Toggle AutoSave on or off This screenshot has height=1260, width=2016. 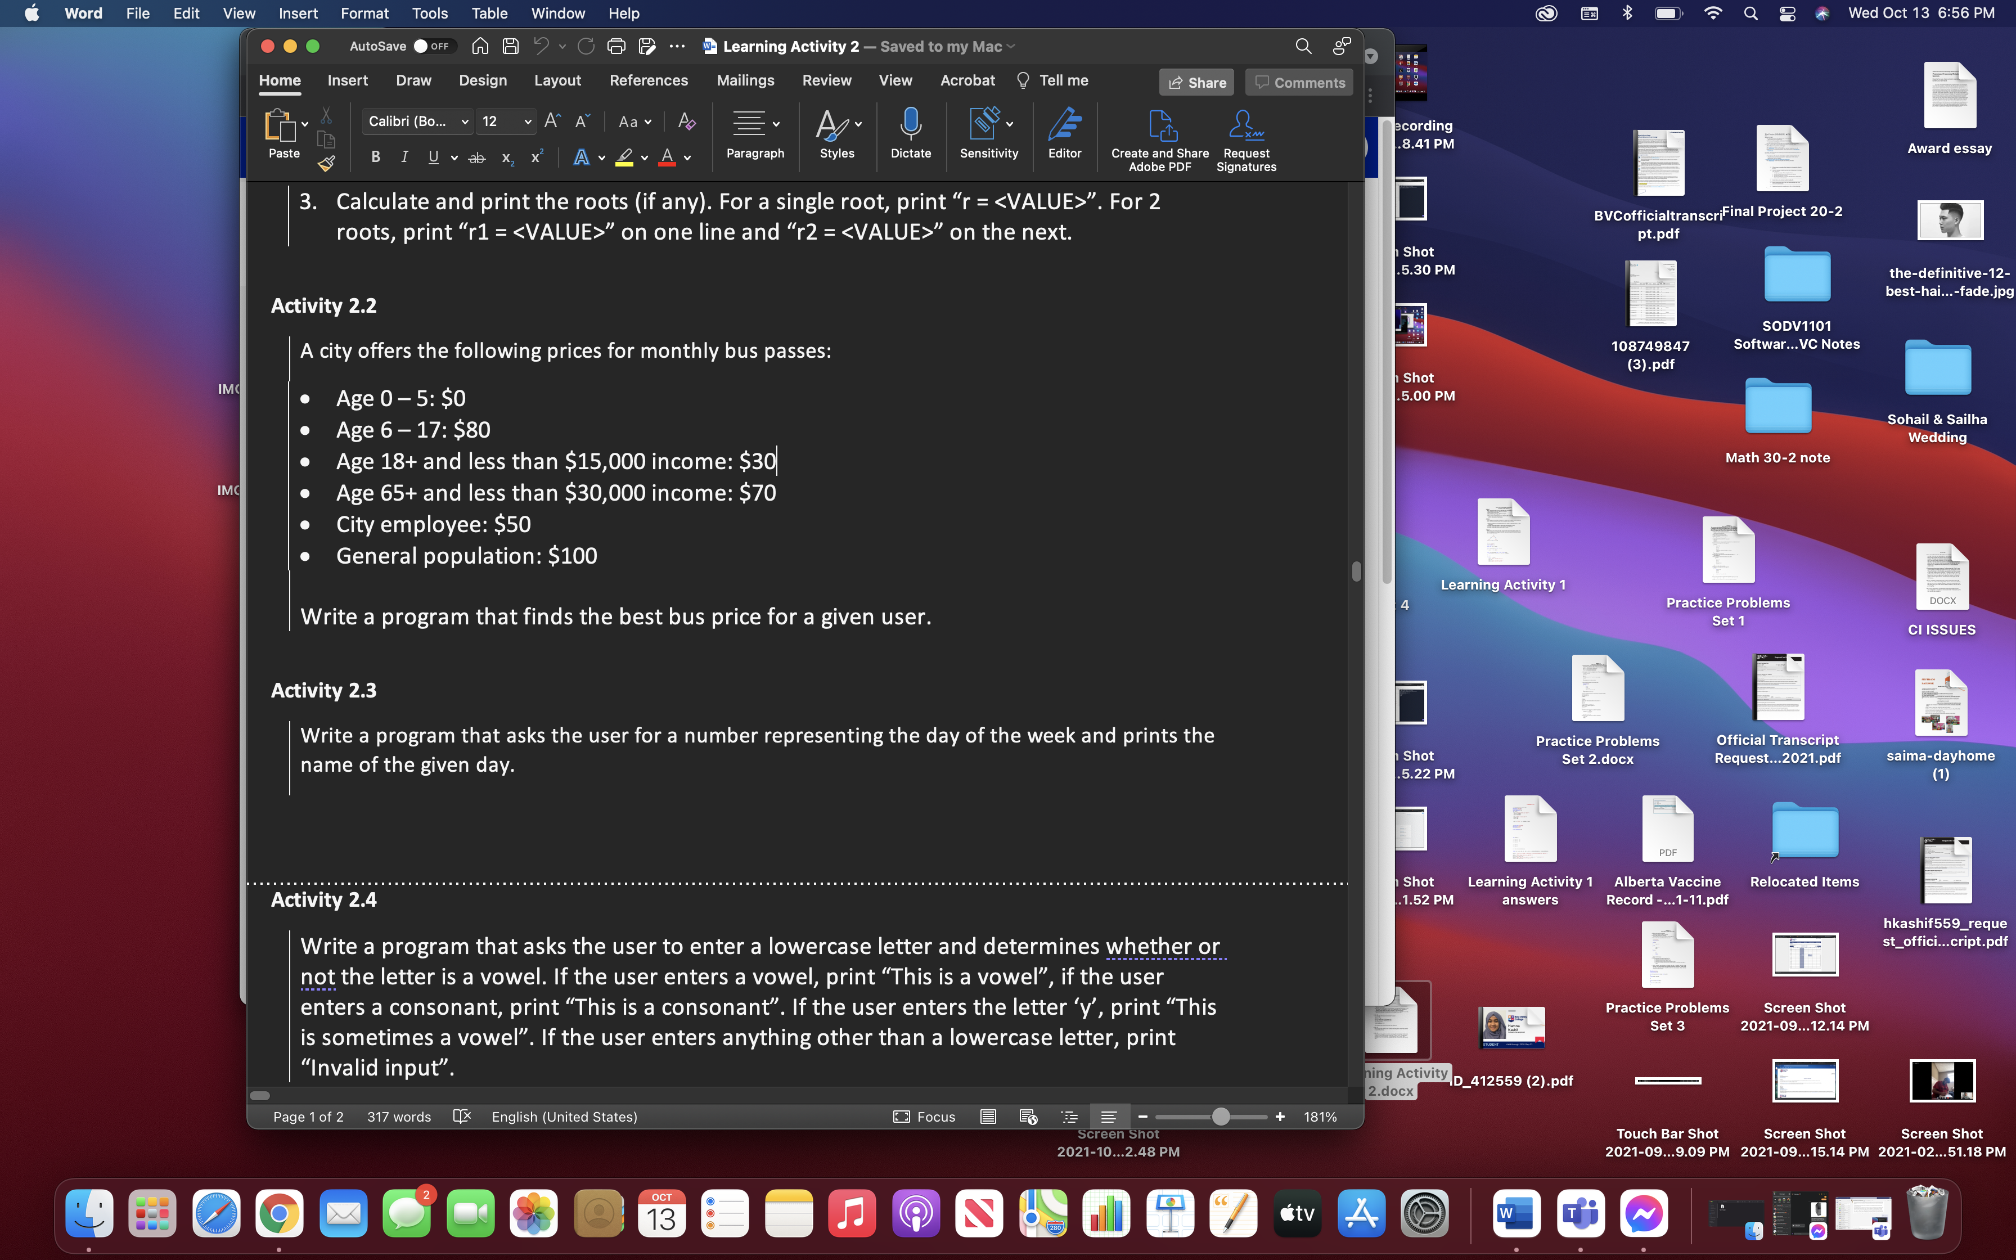(430, 45)
